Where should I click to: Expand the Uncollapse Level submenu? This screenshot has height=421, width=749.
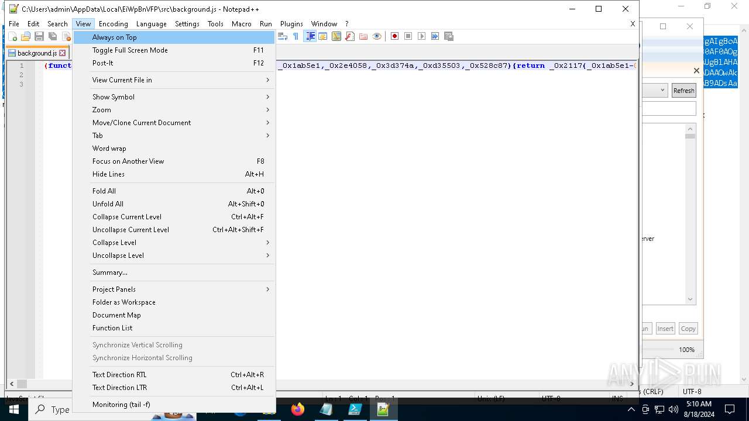(x=174, y=256)
